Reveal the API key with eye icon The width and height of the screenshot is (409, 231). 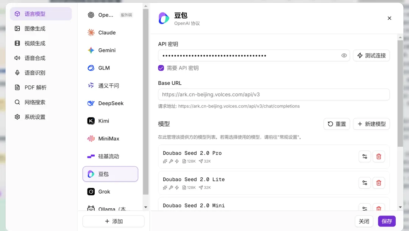(x=344, y=56)
